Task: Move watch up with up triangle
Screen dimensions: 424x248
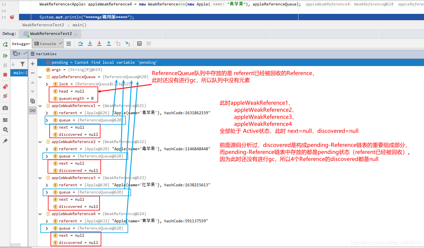Action: pos(33,82)
